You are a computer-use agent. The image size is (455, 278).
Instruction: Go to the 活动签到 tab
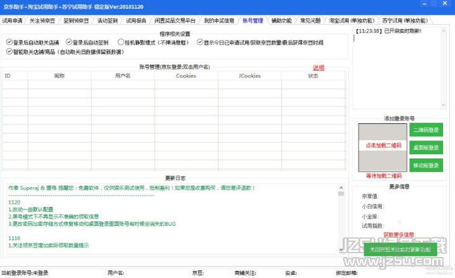pos(107,20)
